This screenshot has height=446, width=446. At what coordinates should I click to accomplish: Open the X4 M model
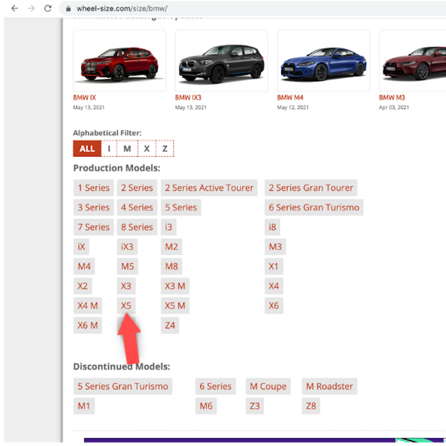click(88, 305)
